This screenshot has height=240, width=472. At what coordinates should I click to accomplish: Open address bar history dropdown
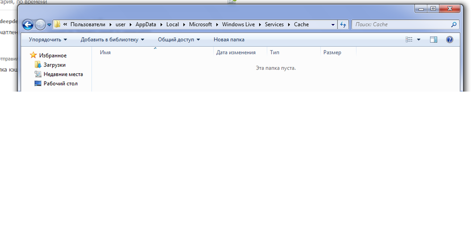point(333,24)
